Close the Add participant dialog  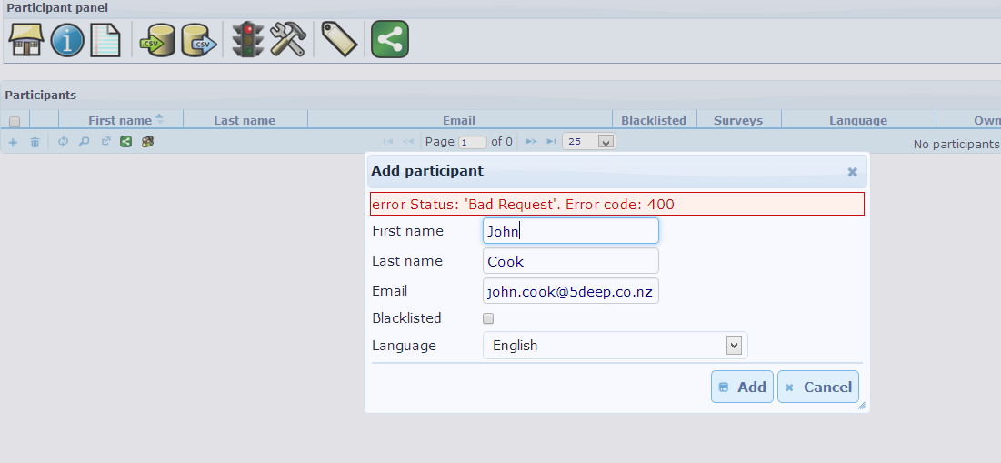852,171
